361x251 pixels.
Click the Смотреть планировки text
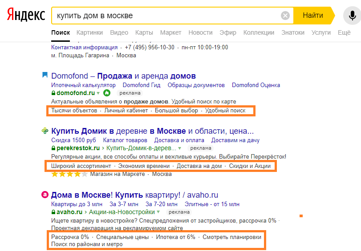pos(232,237)
